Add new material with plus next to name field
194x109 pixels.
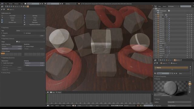point(175,73)
